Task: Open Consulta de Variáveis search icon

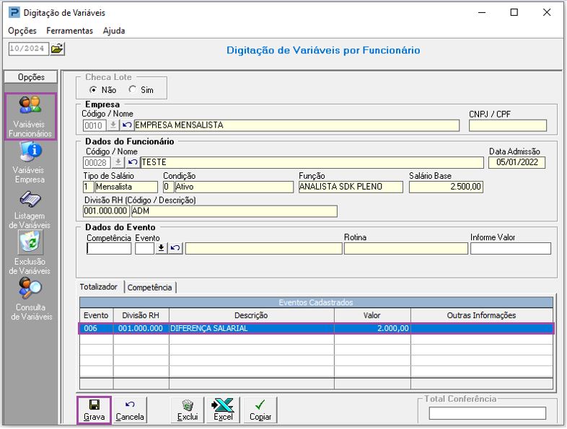Action: click(x=31, y=288)
